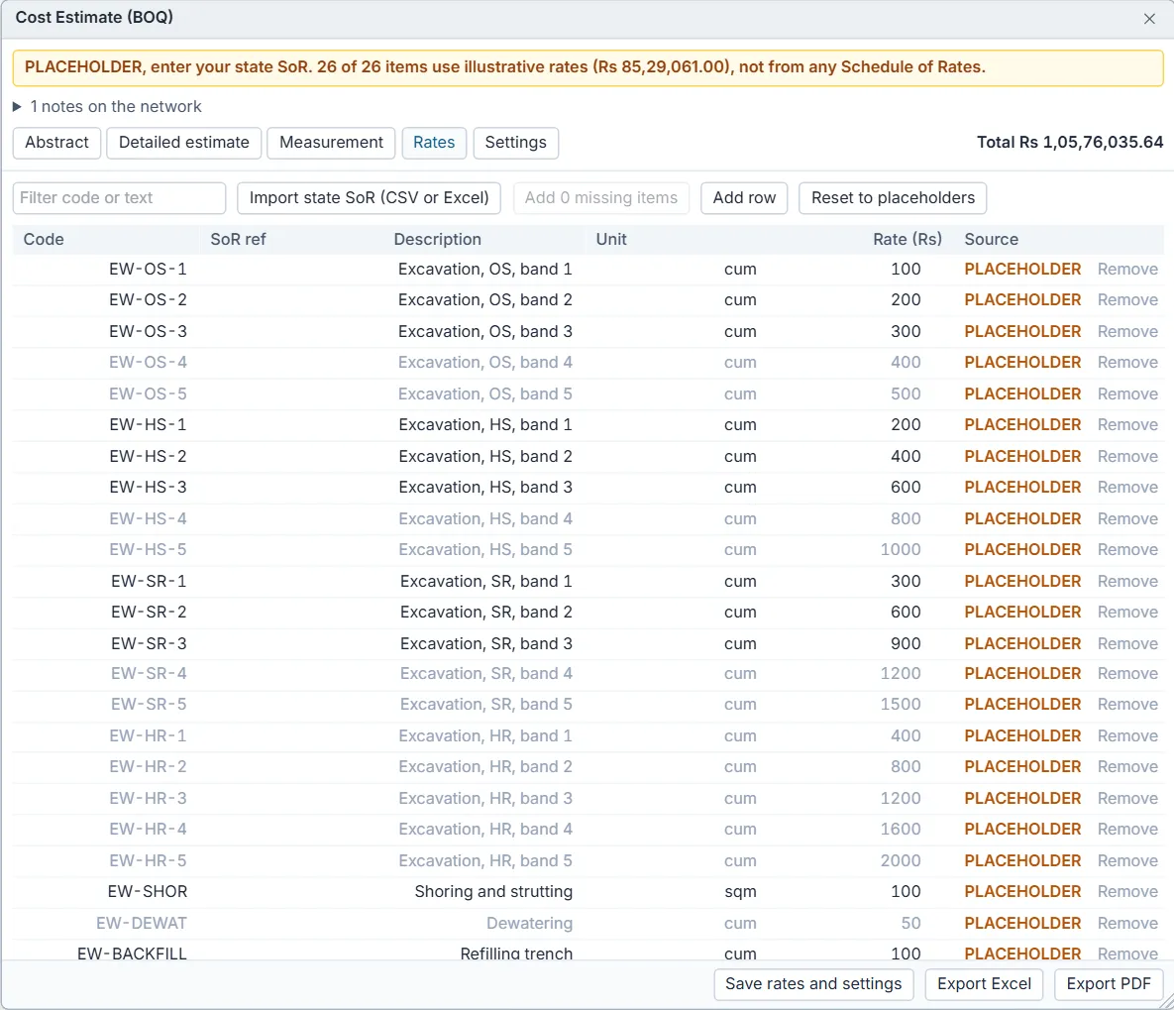The width and height of the screenshot is (1174, 1010).
Task: Remove the EW-DEWAT row
Action: tap(1127, 923)
